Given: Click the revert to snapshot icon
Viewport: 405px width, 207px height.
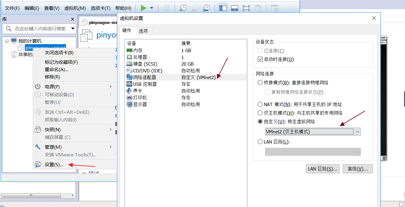Looking at the screenshot, I should coord(195,8).
